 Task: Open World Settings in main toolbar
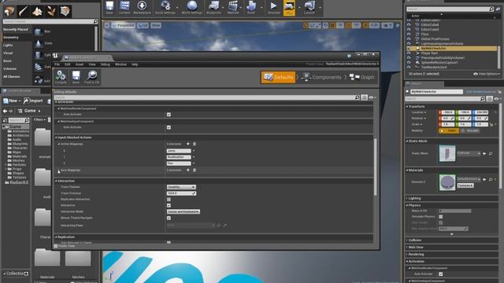[x=192, y=8]
